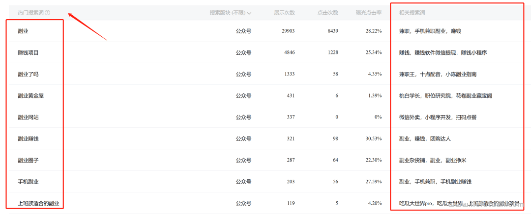
Task: Click related terms 兼职，手机兼职副业，赚钱
Action: [430, 31]
